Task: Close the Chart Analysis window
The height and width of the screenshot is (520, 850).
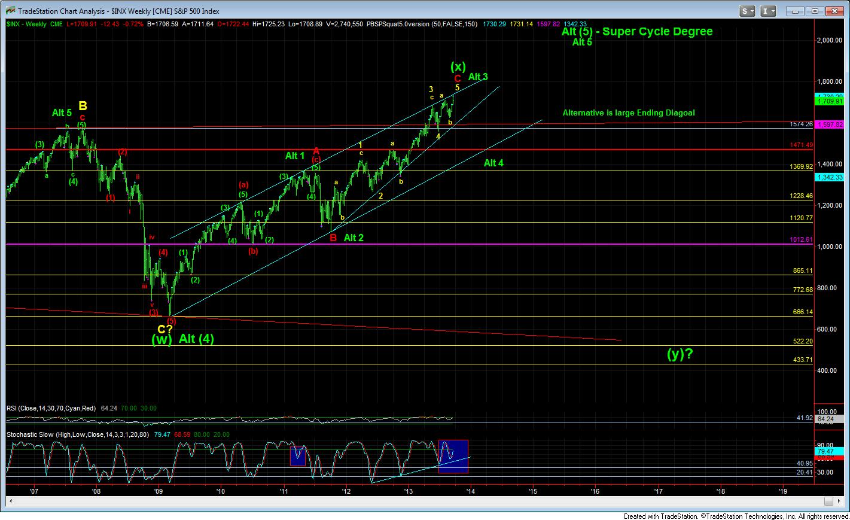Action: click(x=833, y=11)
